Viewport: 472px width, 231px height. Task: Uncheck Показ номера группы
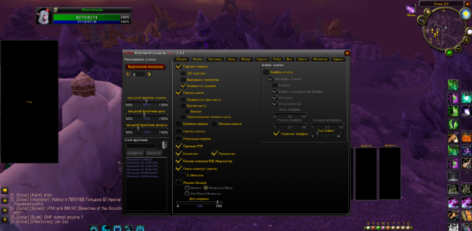click(178, 169)
